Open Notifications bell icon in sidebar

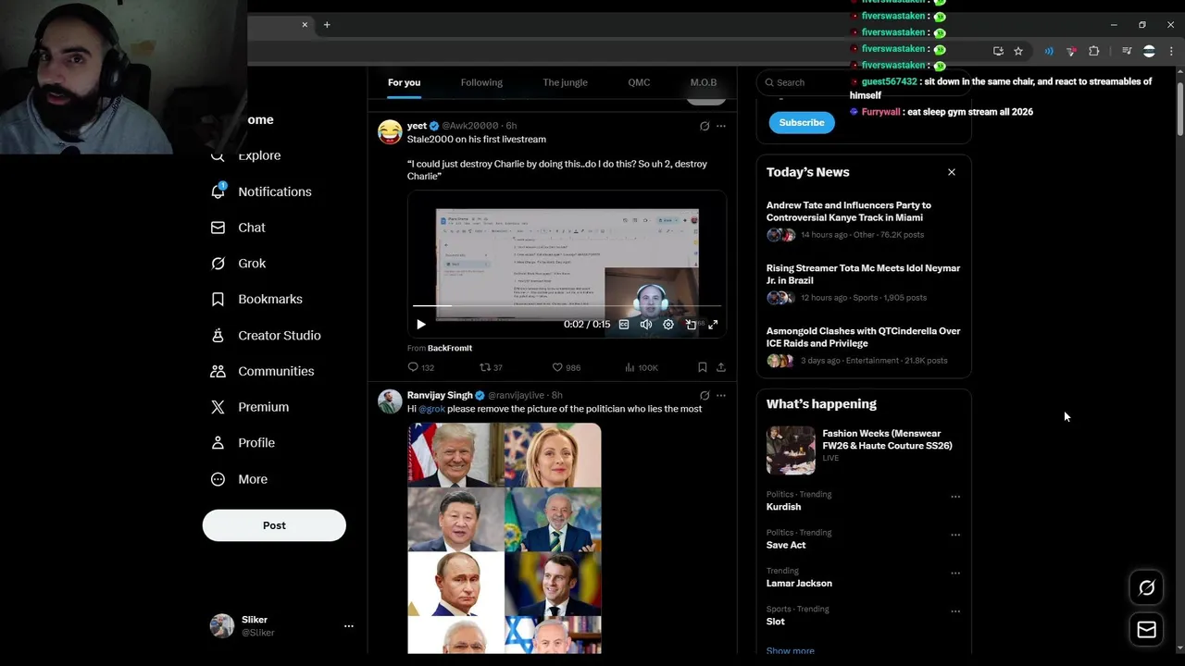click(x=218, y=191)
